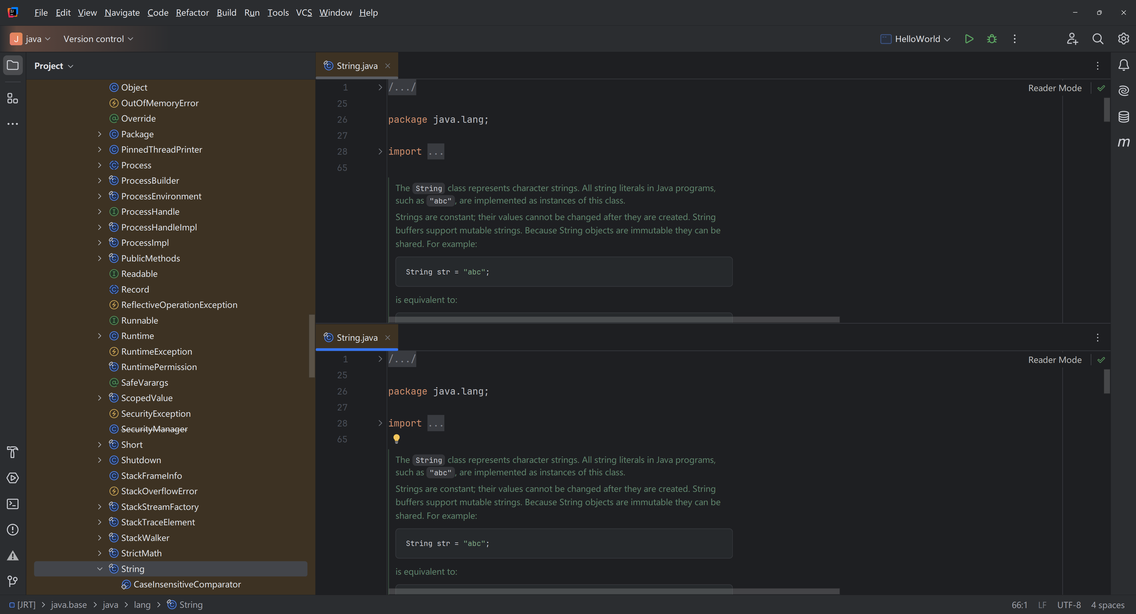Open the Structure tool window icon
The image size is (1136, 614).
point(12,98)
